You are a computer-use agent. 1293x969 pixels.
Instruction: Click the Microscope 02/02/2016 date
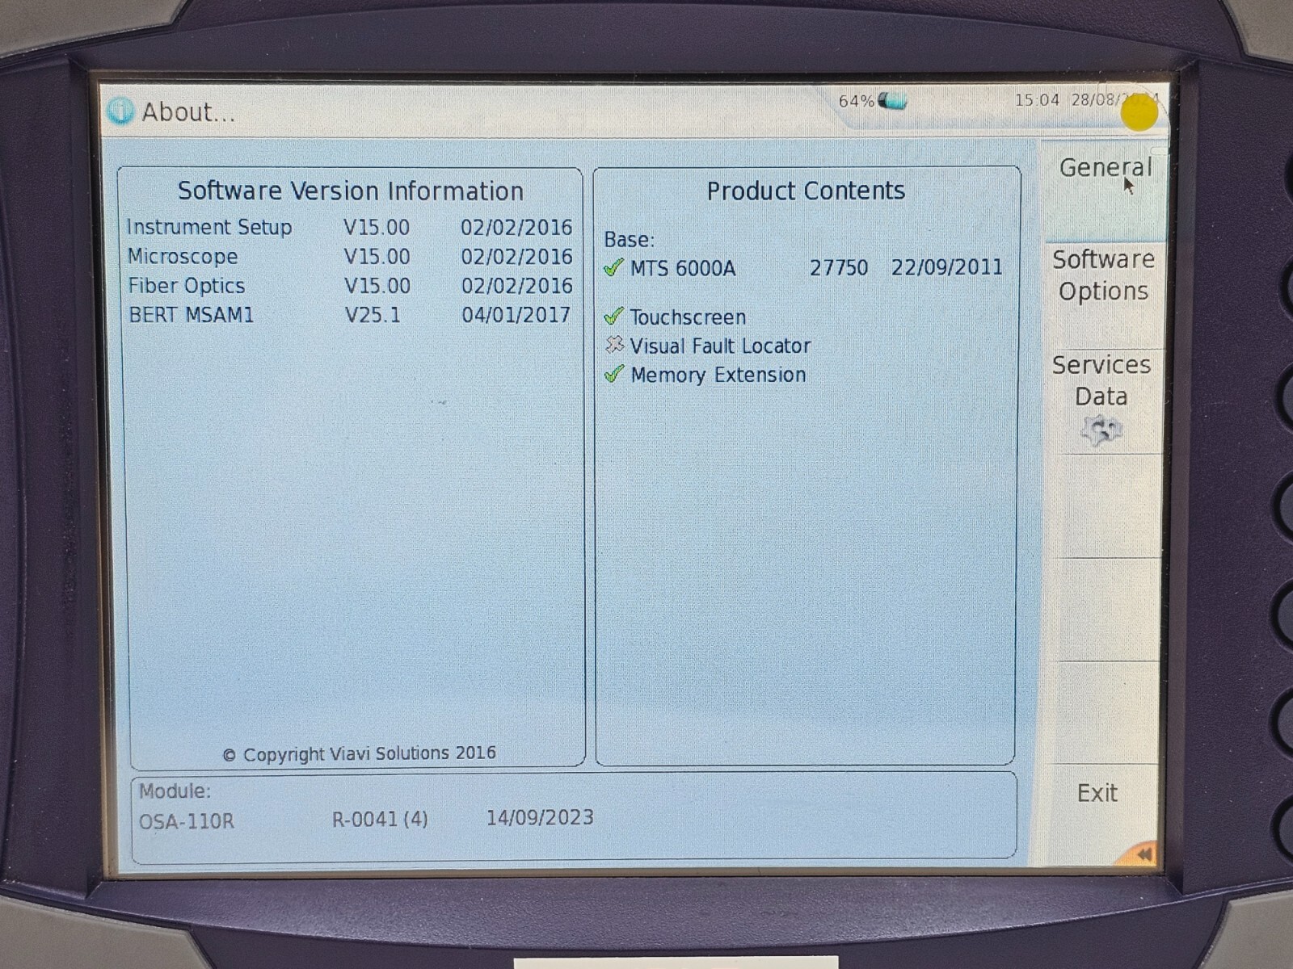tap(516, 257)
